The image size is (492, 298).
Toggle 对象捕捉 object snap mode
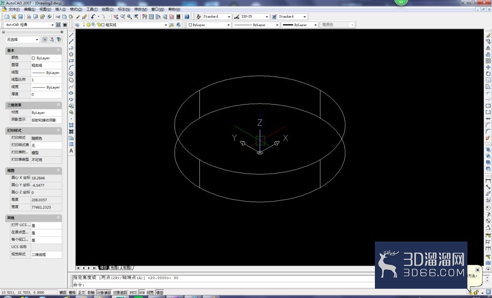pos(104,293)
